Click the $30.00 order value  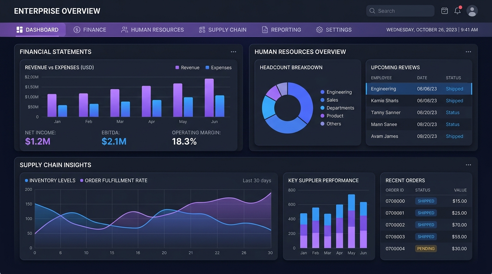(459, 249)
